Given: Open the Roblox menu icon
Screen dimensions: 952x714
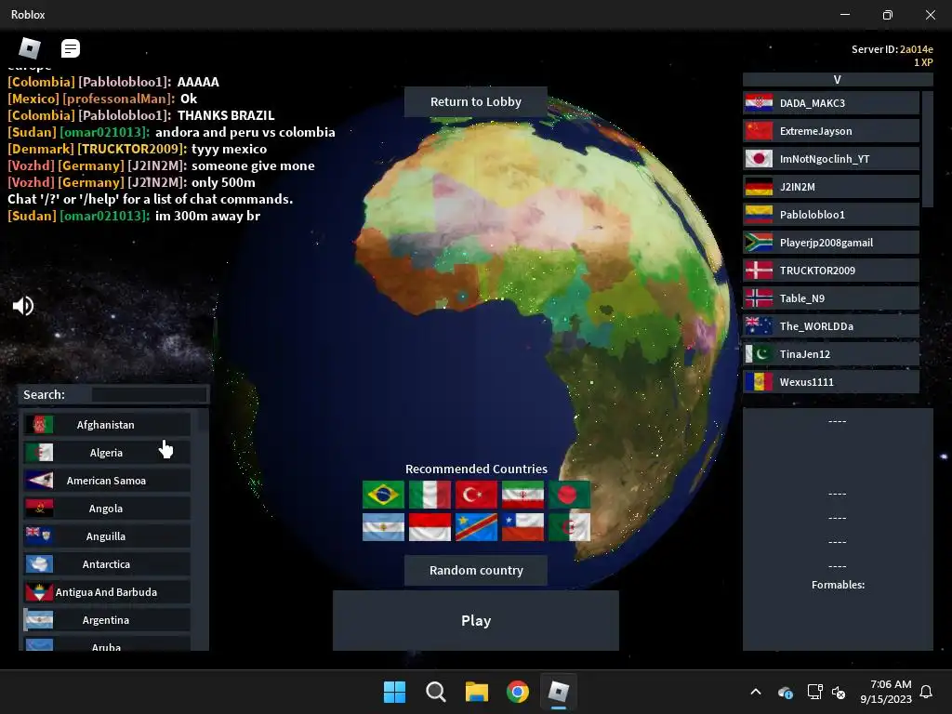Looking at the screenshot, I should tap(30, 48).
